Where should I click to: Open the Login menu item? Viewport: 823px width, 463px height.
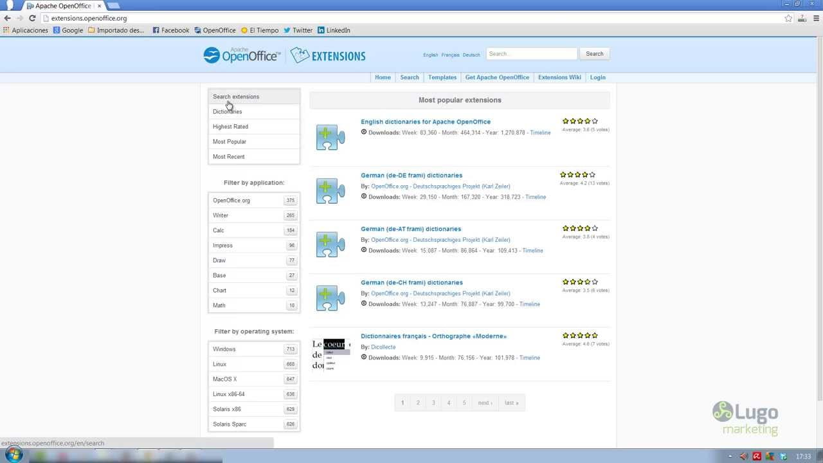[x=597, y=77]
